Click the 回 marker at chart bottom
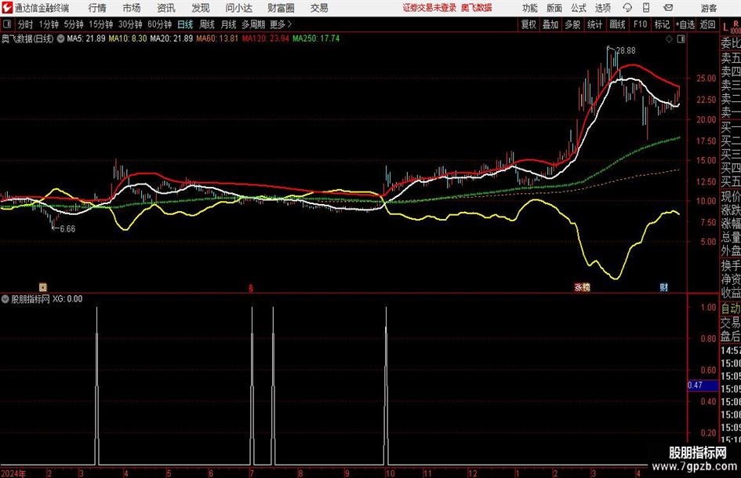 click(43, 286)
